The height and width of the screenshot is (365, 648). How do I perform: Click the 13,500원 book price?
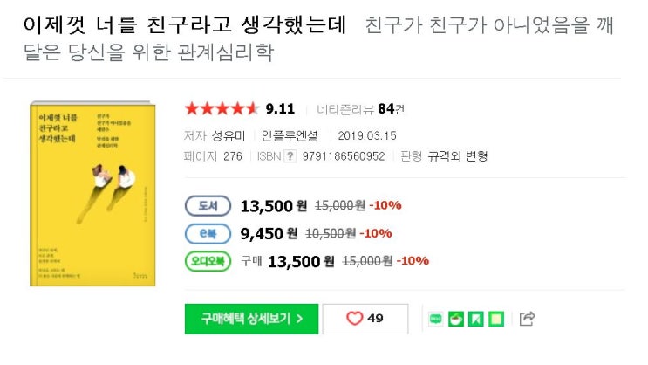coord(273,206)
